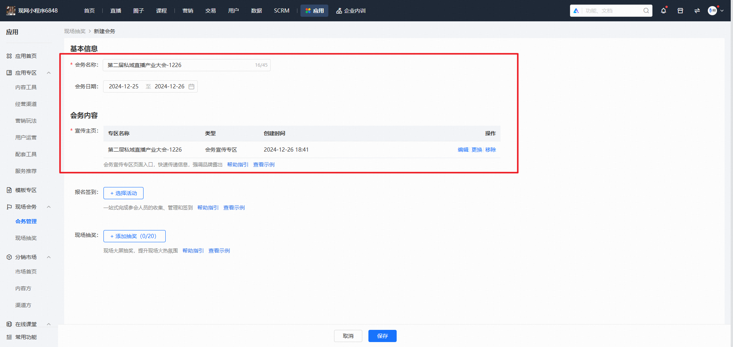Collapse the 分销市场 section chevron

[x=48, y=257]
